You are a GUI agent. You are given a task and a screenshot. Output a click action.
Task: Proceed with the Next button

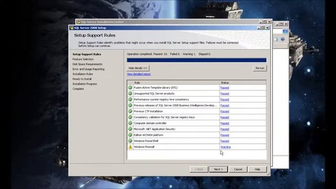(218, 169)
